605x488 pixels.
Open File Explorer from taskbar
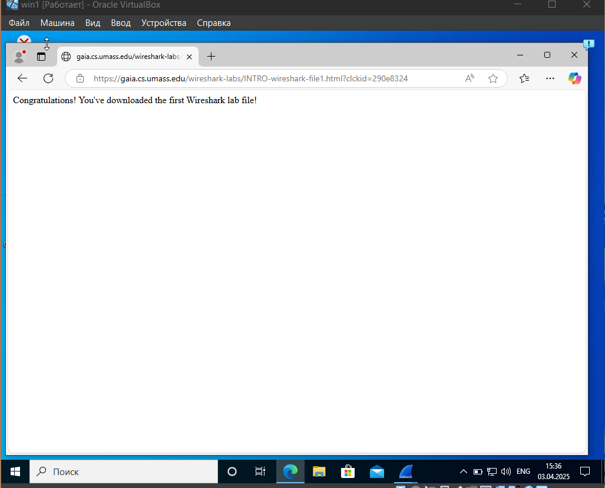pos(319,471)
